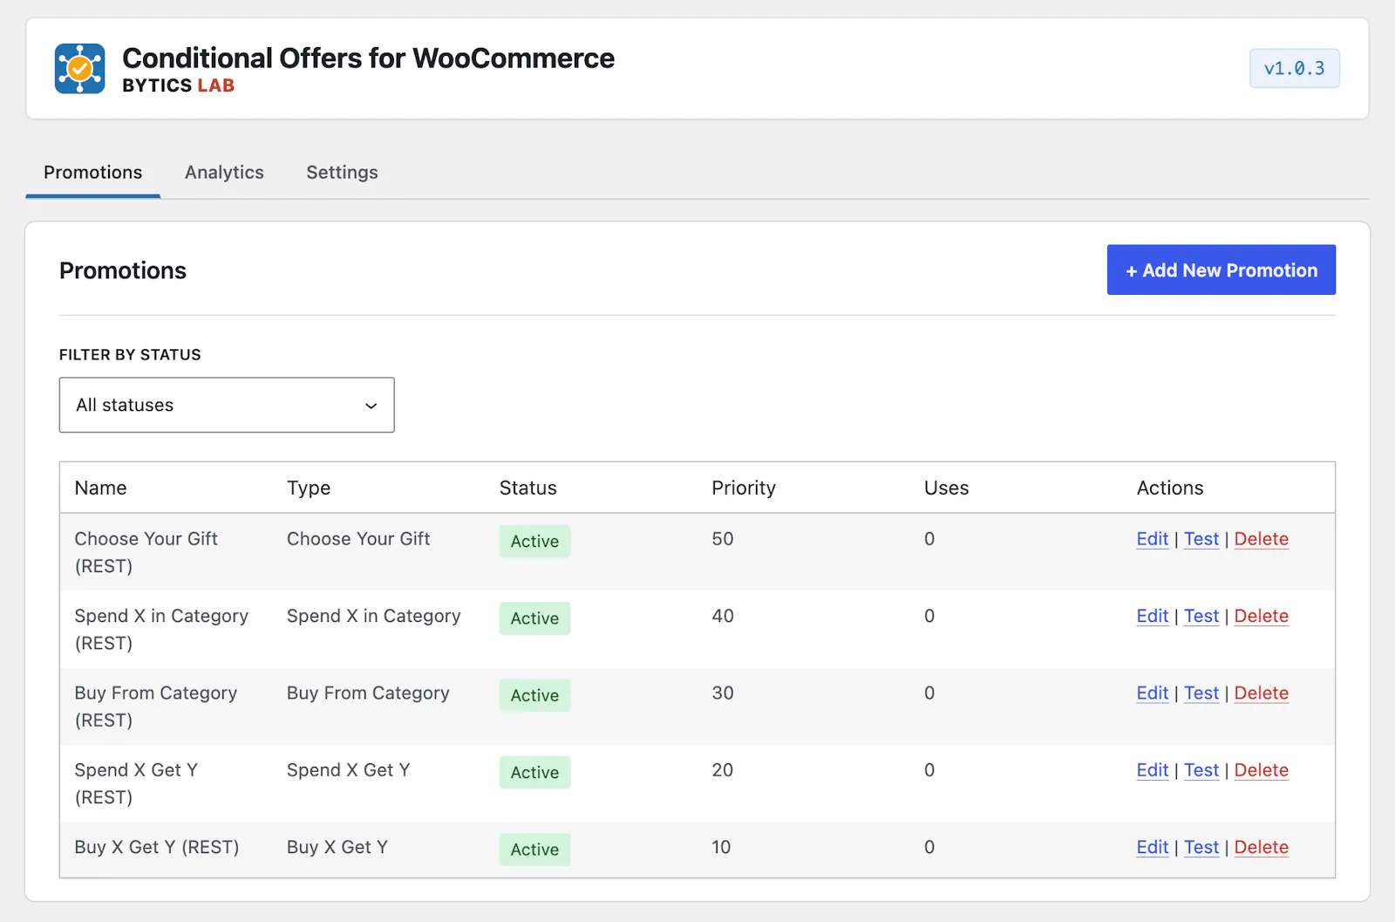Screen dimensions: 1395x922
Task: Test the Buy X Get Y (REST) promotion
Action: tap(1201, 847)
